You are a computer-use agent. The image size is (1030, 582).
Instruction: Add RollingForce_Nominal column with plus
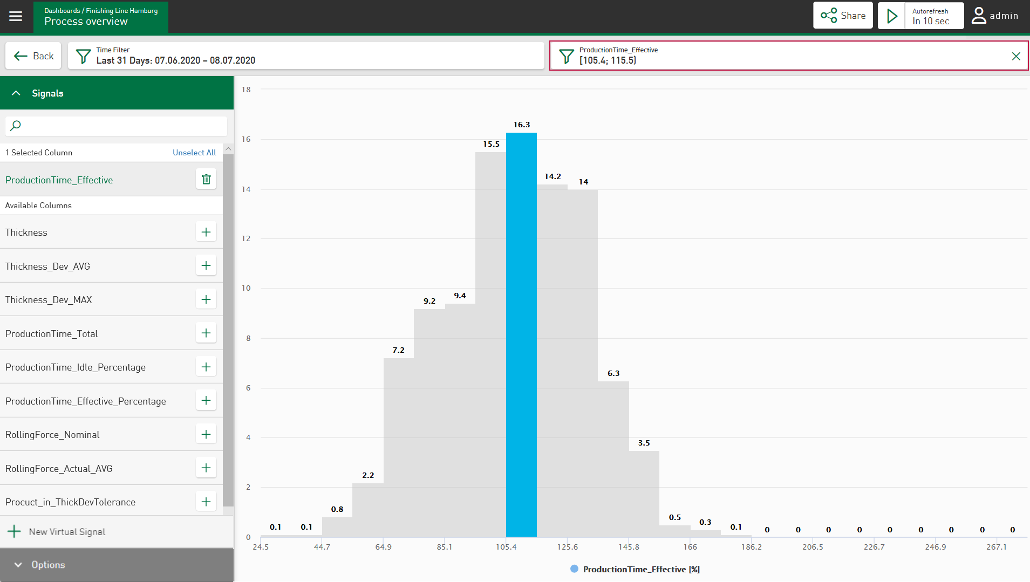206,435
